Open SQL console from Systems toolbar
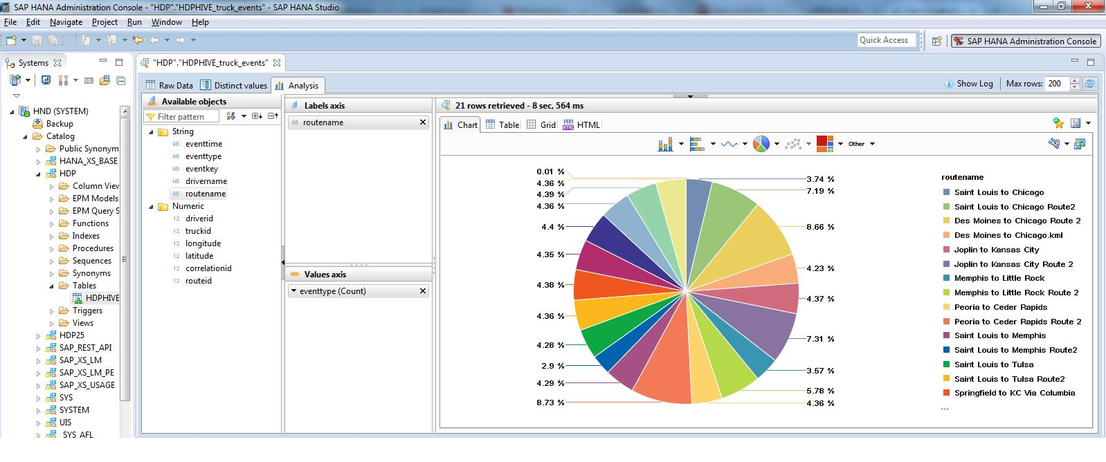Viewport: 1106px width, 462px height. [89, 81]
